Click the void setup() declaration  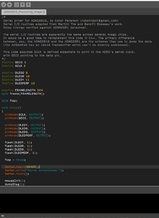point(11,108)
